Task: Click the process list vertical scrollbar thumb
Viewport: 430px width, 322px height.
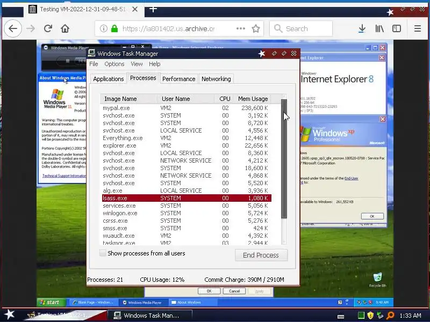Action: tap(284, 159)
